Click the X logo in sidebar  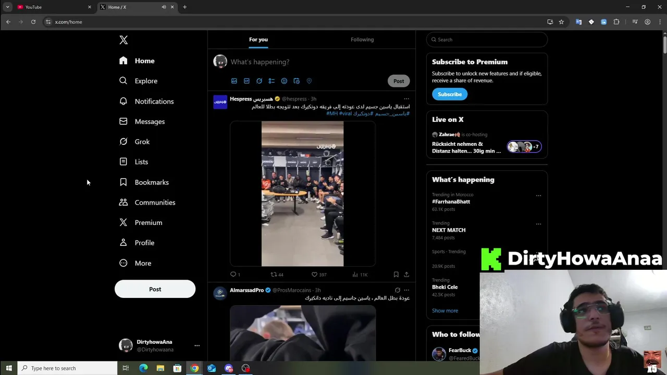coord(123,40)
